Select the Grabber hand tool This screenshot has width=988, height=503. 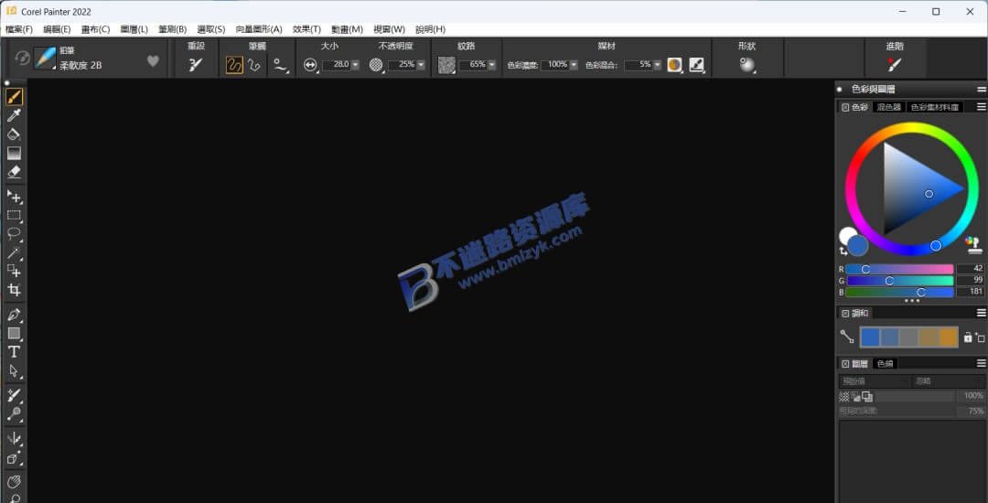coord(14,482)
